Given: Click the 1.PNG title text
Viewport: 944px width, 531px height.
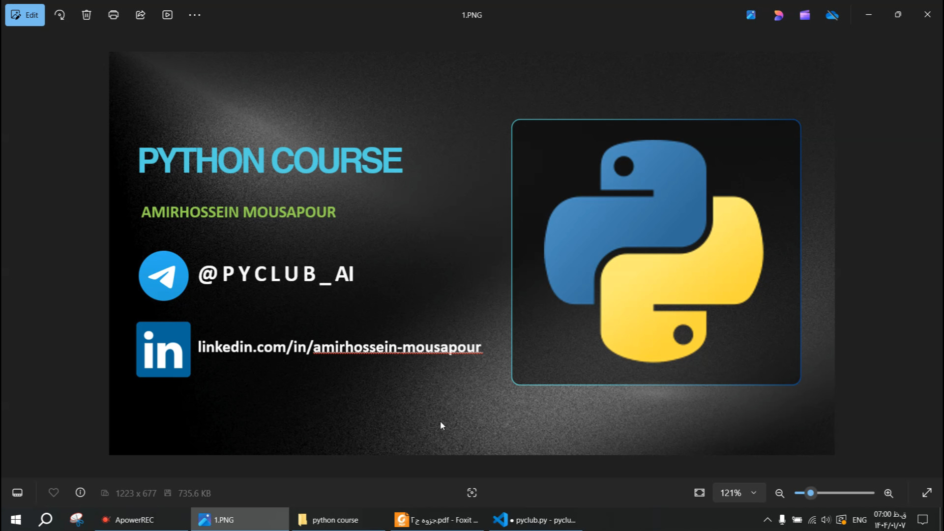Looking at the screenshot, I should coord(472,15).
